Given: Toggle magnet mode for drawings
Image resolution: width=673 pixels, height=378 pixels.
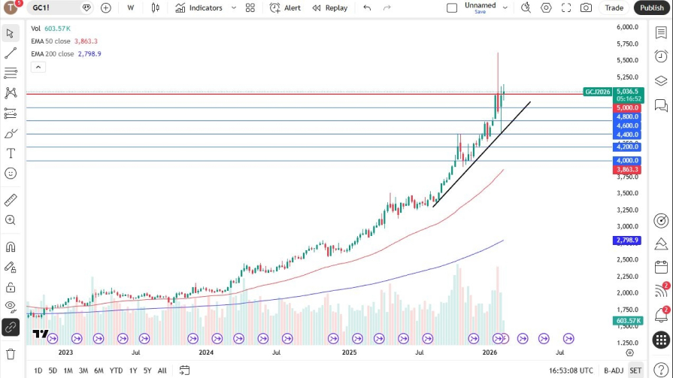Looking at the screenshot, I should [x=11, y=246].
